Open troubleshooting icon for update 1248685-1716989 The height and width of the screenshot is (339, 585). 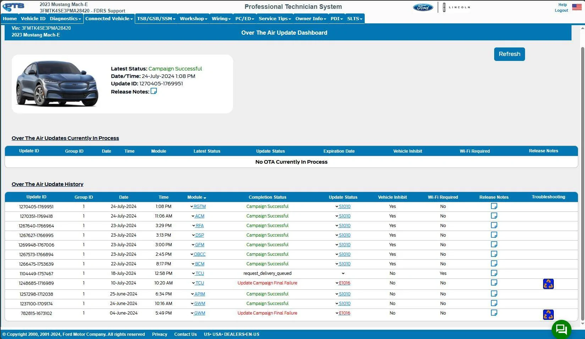548,284
